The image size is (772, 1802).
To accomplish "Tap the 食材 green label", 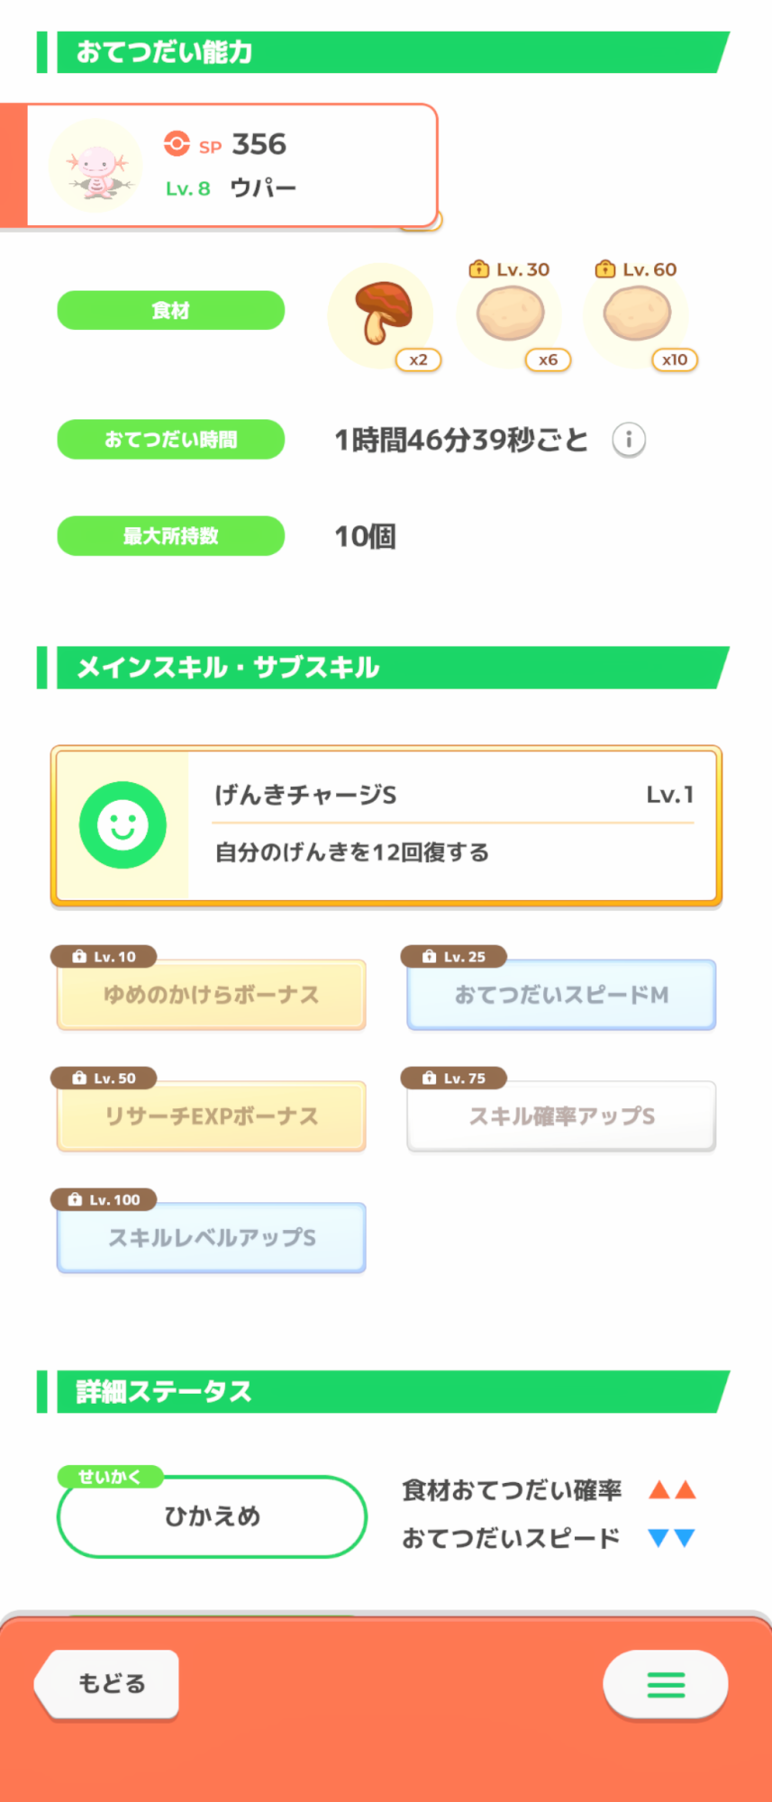I will 171,311.
